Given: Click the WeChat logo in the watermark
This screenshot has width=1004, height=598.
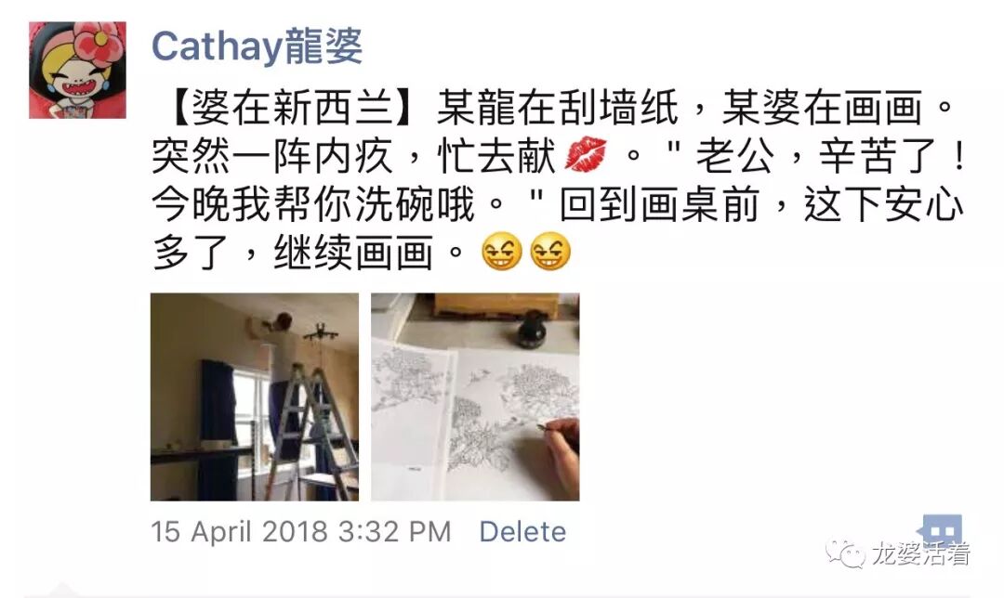Looking at the screenshot, I should (x=844, y=553).
